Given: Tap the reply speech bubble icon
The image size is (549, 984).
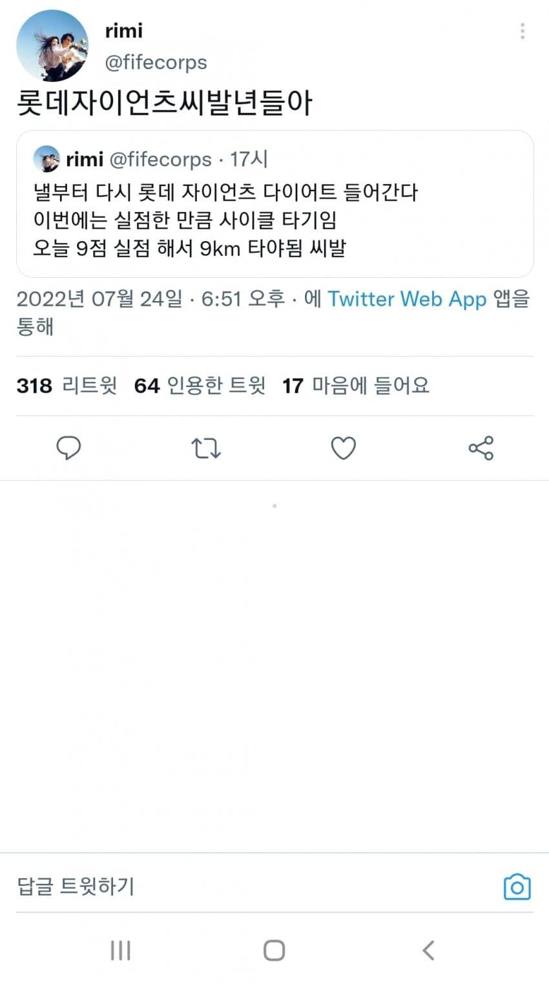Looking at the screenshot, I should (68, 448).
